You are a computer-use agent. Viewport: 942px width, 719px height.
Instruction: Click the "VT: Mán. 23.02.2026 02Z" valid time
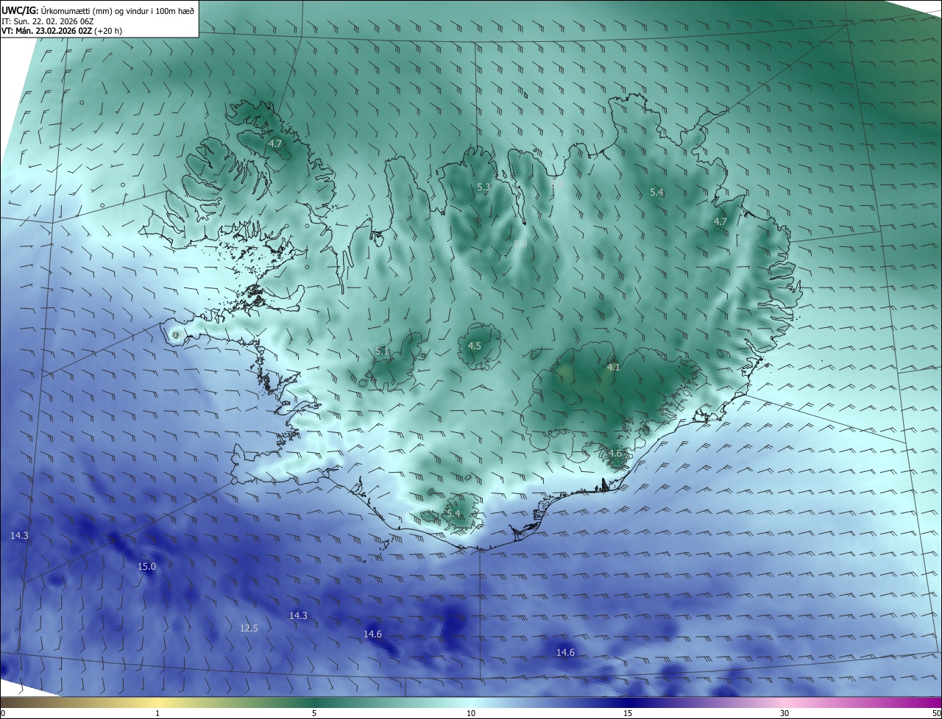pyautogui.click(x=46, y=31)
